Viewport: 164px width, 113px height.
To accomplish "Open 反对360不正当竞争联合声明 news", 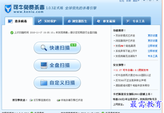I will point(131,80).
